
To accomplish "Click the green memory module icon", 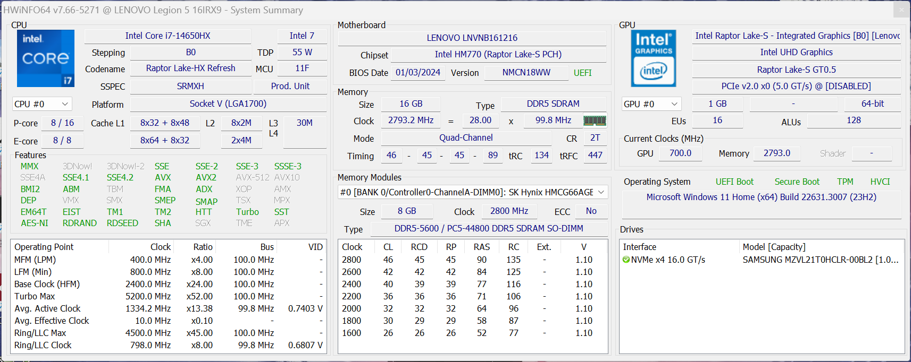I will [x=595, y=120].
